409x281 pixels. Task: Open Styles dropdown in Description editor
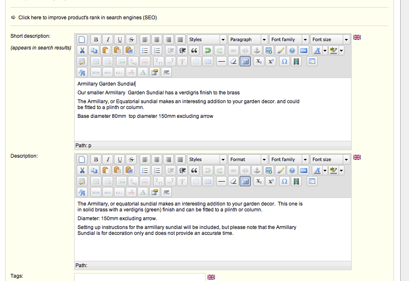(x=207, y=159)
